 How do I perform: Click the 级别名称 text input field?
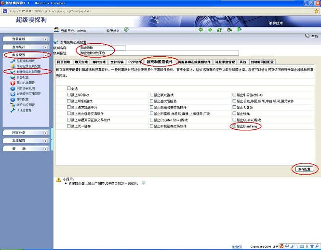pos(103,48)
